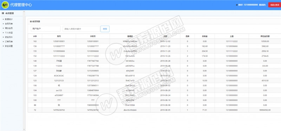Click the 代理管理中心 header title
Viewport: 281px width, 131px height.
pos(21,5)
